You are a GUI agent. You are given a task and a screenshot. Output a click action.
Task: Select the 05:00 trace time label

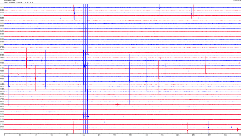[2, 34]
